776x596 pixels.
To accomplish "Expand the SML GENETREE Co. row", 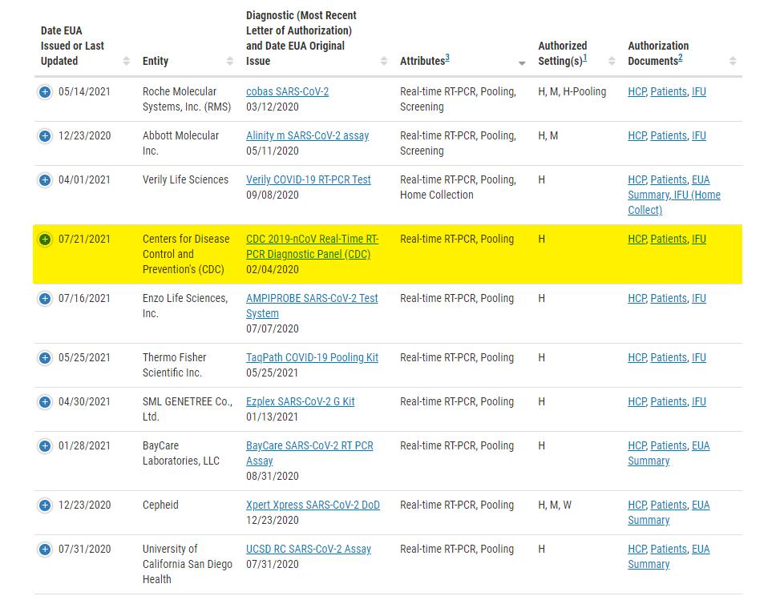I will tap(45, 401).
